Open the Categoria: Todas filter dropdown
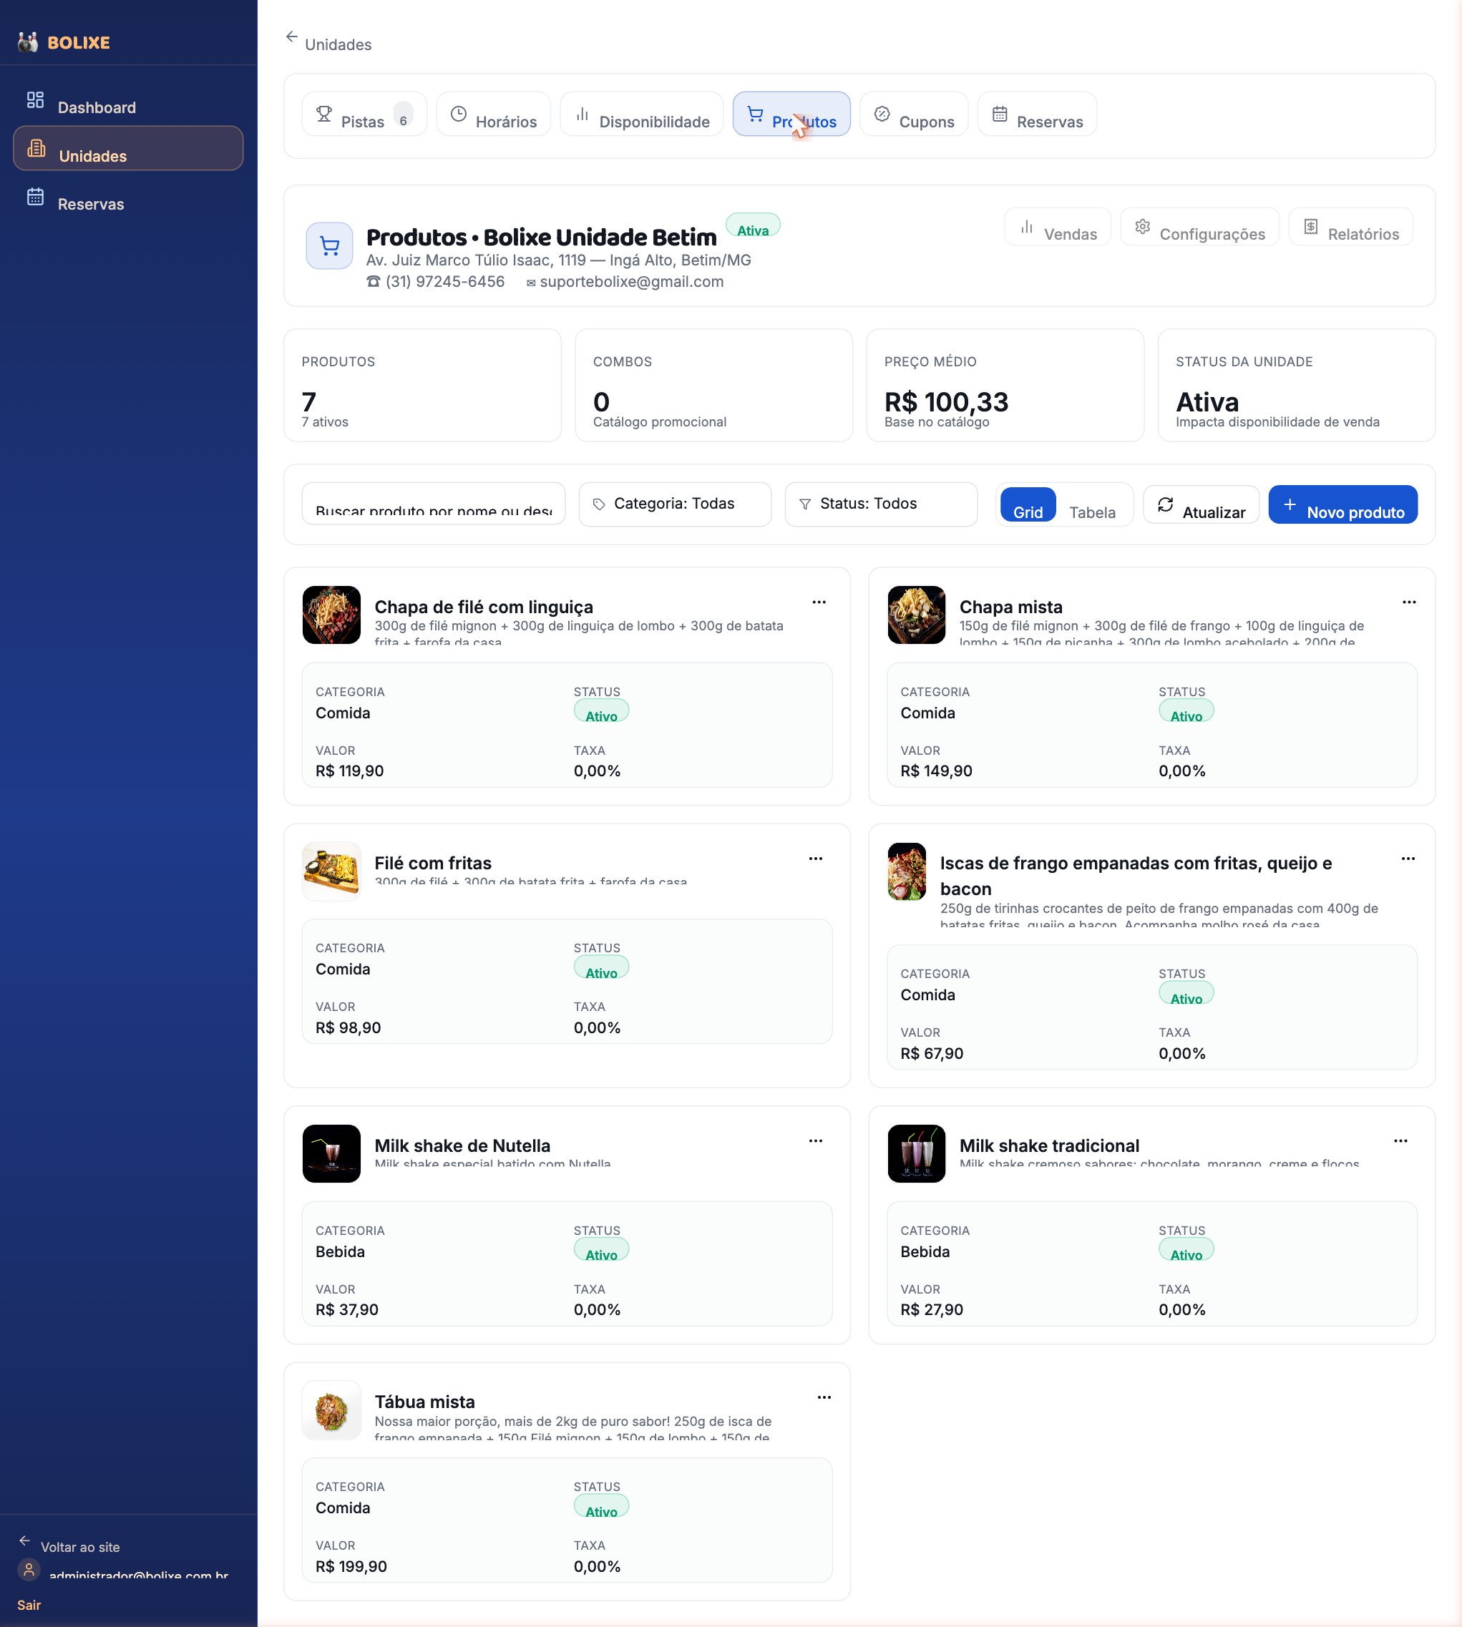This screenshot has width=1462, height=1627. [x=675, y=504]
